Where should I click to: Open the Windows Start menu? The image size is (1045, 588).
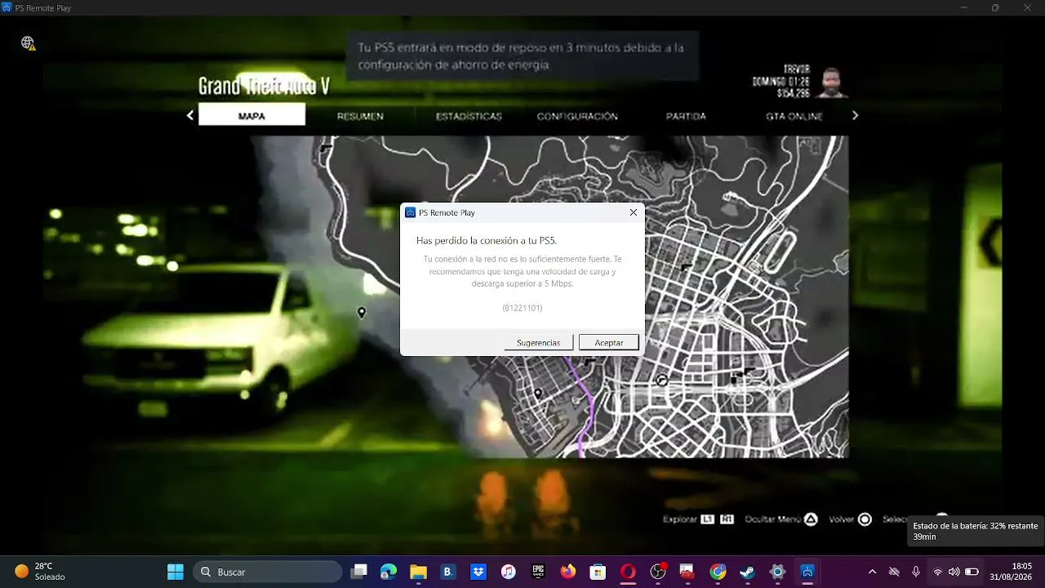click(175, 572)
